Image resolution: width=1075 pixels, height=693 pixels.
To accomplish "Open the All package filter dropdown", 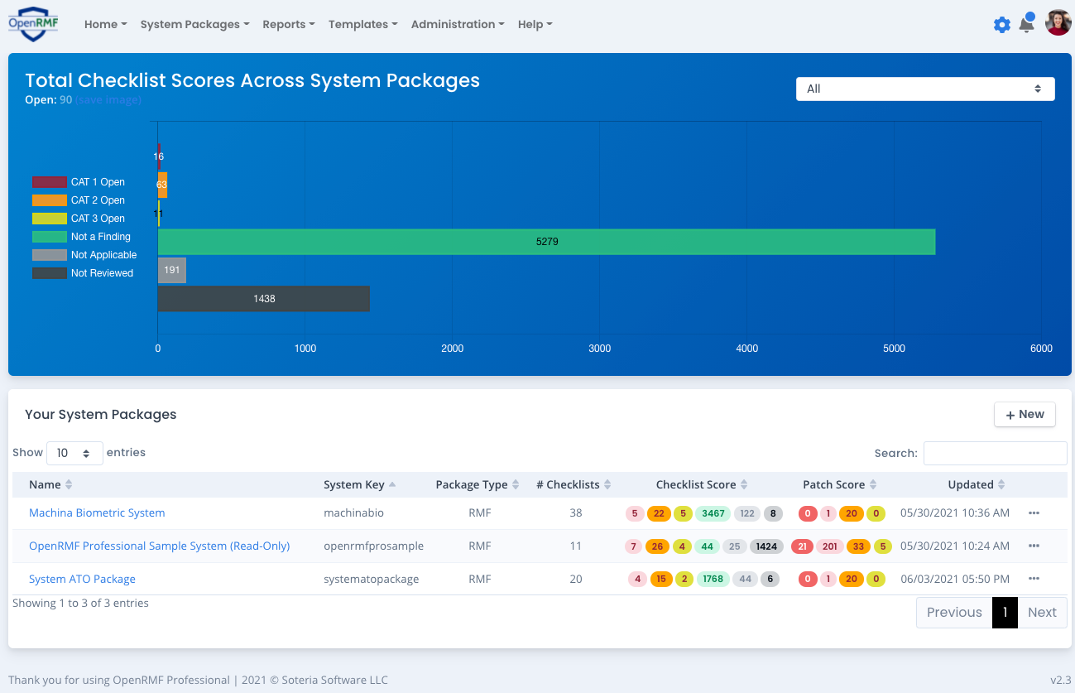I will tap(924, 89).
